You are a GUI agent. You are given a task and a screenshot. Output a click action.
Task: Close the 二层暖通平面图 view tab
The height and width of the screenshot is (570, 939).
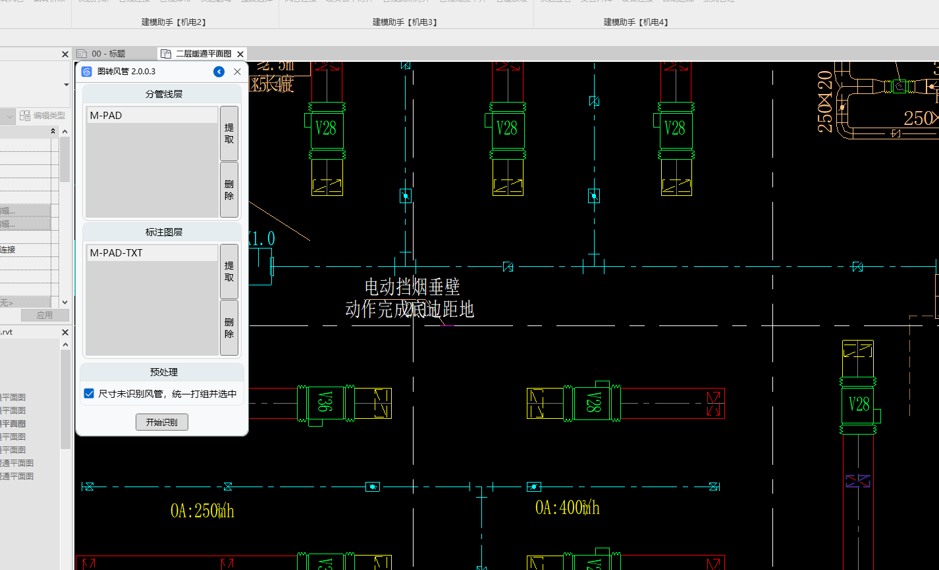click(x=240, y=54)
